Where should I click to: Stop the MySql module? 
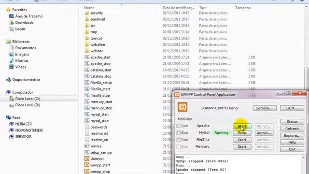click(x=242, y=133)
